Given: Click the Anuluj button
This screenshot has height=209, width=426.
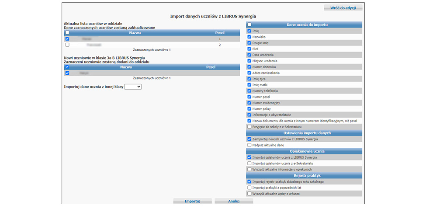Looking at the screenshot, I should 234,201.
